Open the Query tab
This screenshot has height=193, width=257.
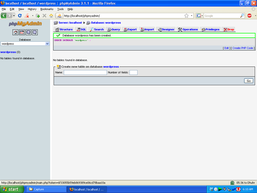click(x=114, y=29)
